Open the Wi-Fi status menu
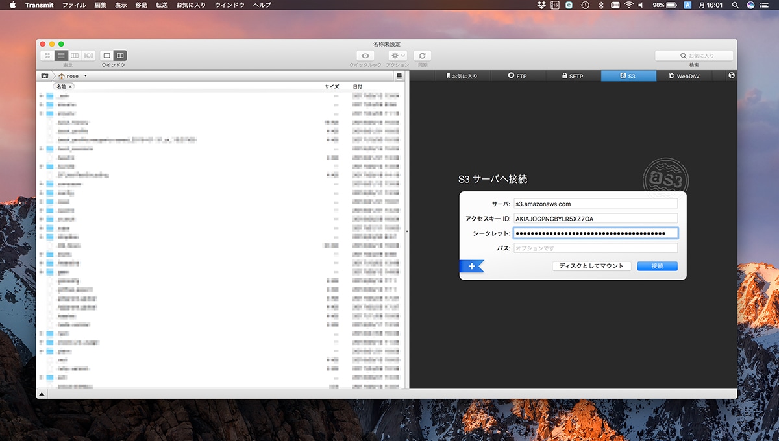779x441 pixels. coord(628,5)
